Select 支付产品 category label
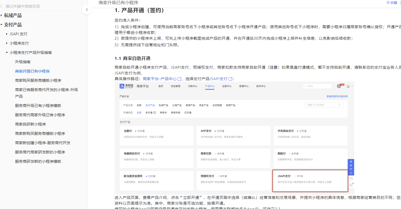The height and width of the screenshot is (209, 401). (x=13, y=25)
